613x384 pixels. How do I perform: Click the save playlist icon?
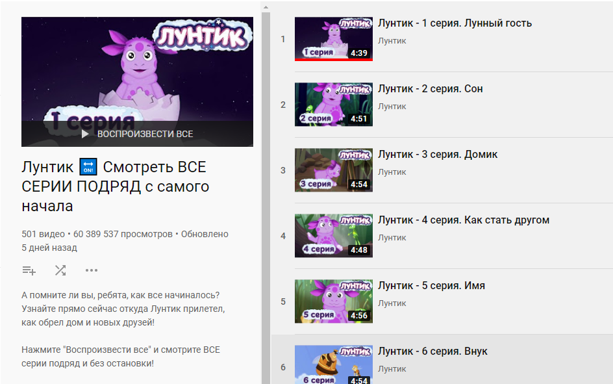click(x=29, y=270)
